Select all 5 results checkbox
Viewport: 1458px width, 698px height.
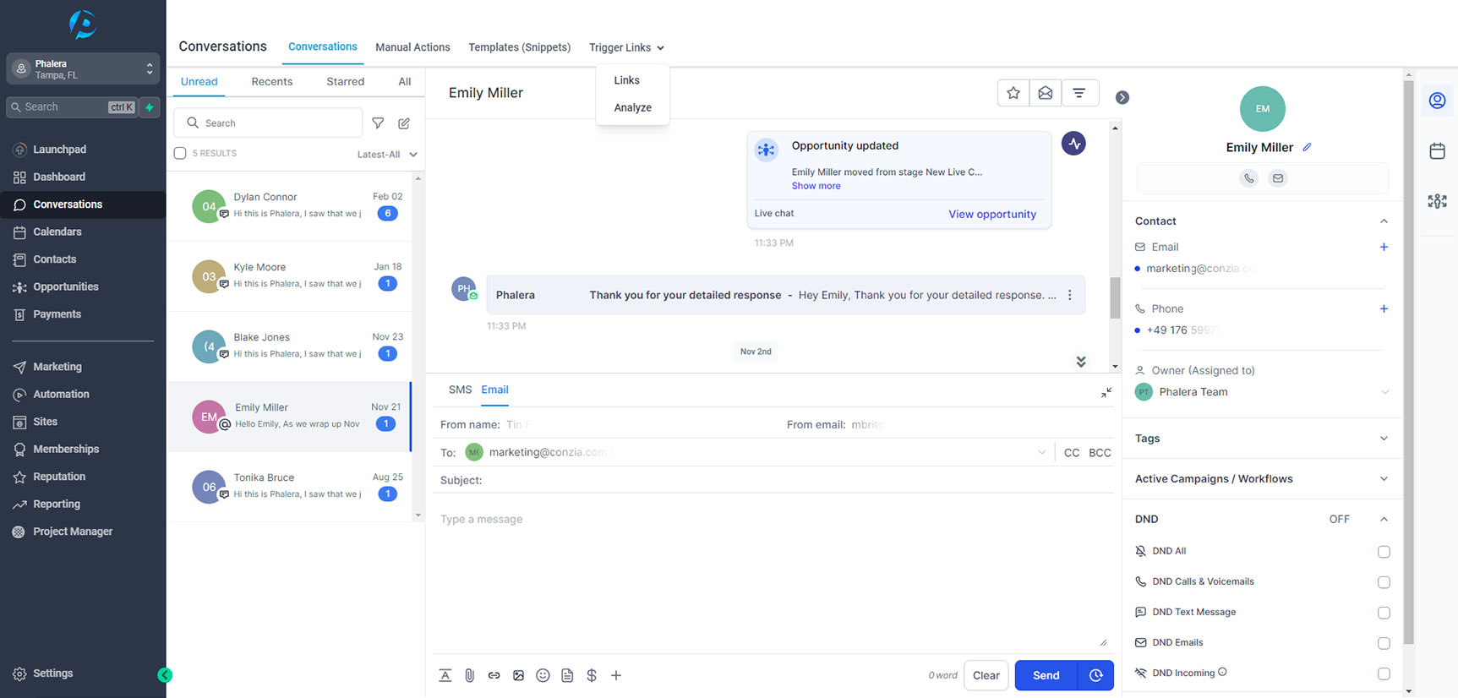click(x=180, y=153)
